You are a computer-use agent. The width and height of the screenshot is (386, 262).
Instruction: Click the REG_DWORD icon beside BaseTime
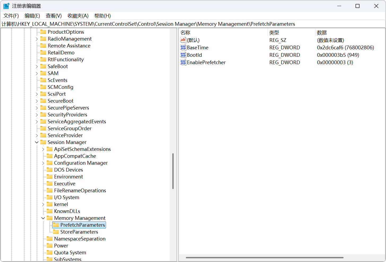(x=183, y=47)
